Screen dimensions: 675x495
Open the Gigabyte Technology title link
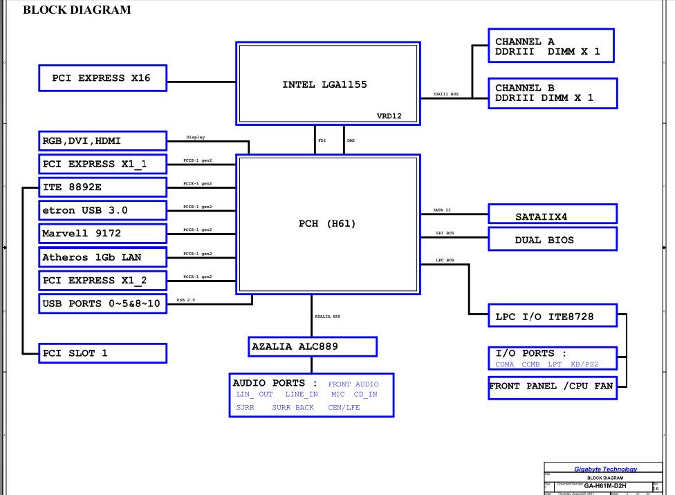tap(605, 469)
